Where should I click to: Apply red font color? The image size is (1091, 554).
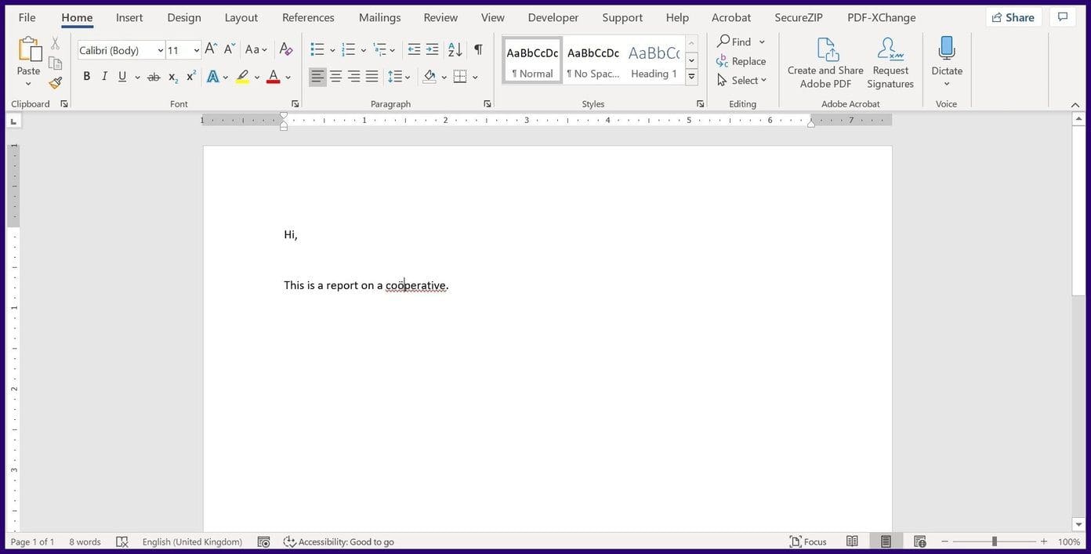point(273,77)
